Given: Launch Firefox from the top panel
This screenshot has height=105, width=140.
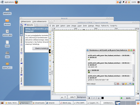Looking at the screenshot, I should (17, 2).
